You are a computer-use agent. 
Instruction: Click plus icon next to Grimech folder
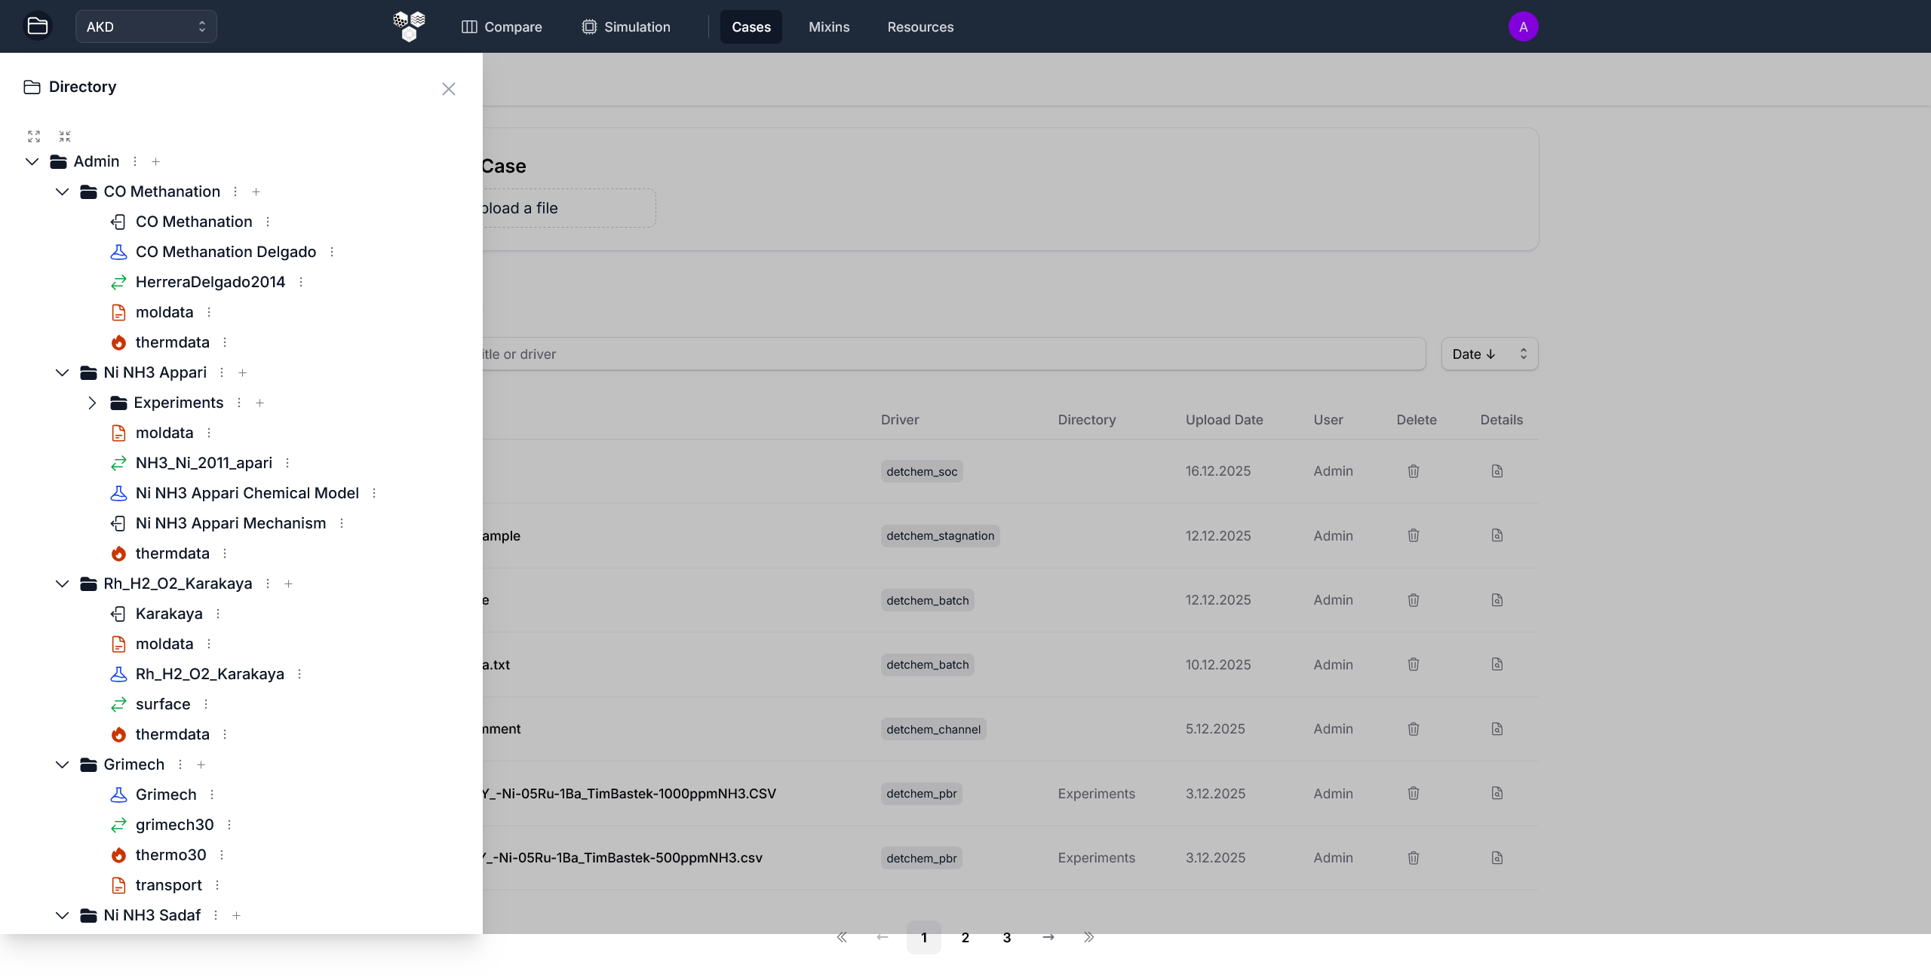(x=201, y=764)
